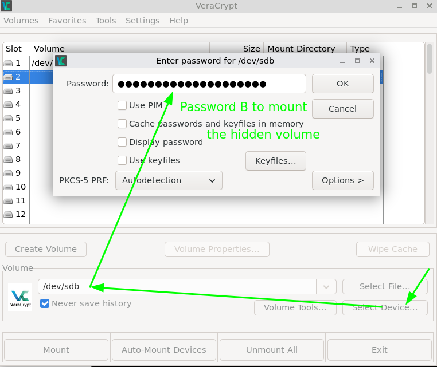The height and width of the screenshot is (367, 437).
Task: Open Volume Tools...
Action: (x=295, y=307)
